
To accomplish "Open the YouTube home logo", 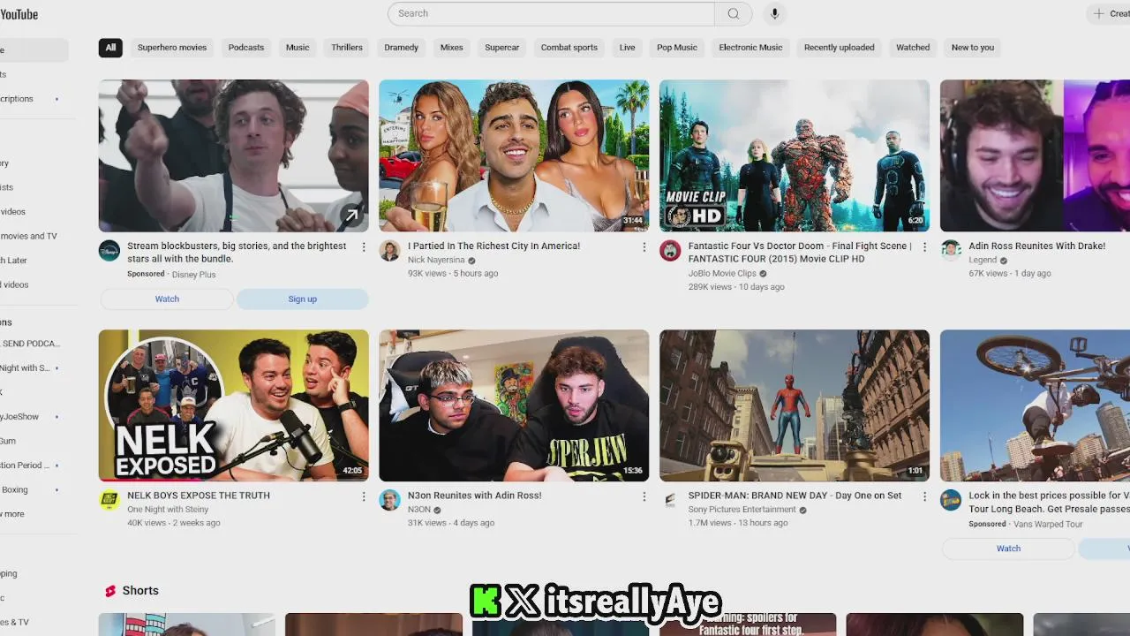I will tap(19, 14).
